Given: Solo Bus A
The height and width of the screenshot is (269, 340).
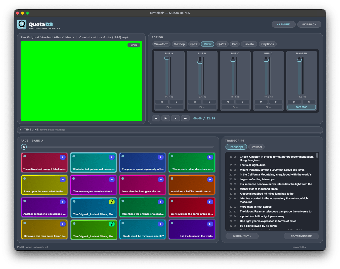Looking at the screenshot, I should point(177,102).
